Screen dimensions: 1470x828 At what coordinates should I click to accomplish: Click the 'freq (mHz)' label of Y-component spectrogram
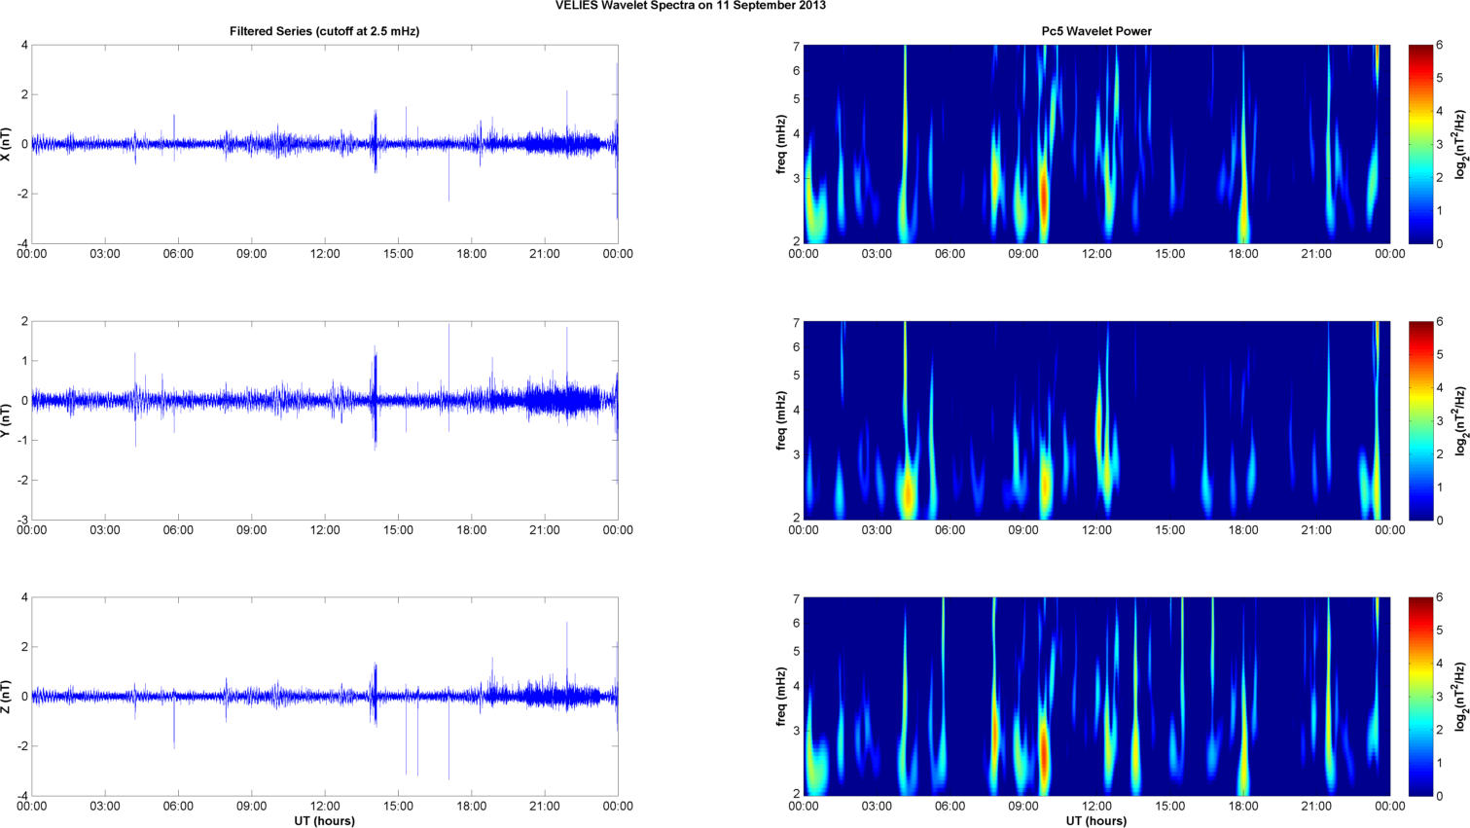click(781, 420)
